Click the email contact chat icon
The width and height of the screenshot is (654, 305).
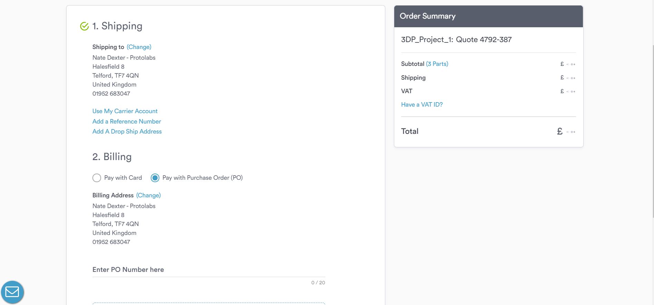[x=12, y=292]
